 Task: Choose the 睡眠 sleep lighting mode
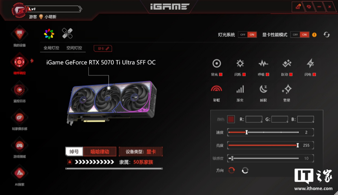pos(263,89)
